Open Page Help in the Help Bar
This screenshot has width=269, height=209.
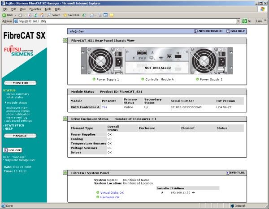tap(235, 31)
